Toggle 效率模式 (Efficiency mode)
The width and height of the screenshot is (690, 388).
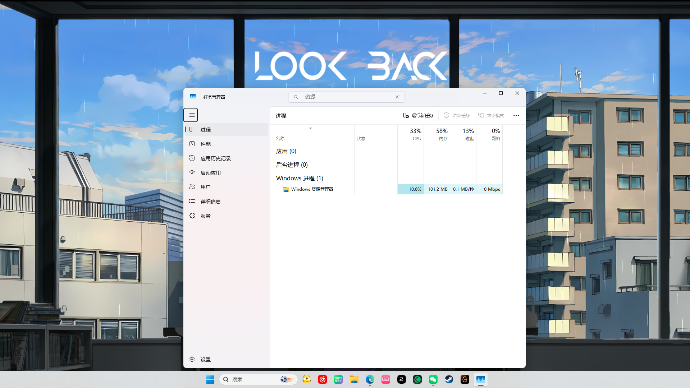pos(491,115)
